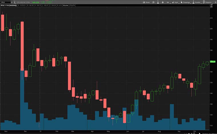Click the 'C: 169.24' close value

53,5
